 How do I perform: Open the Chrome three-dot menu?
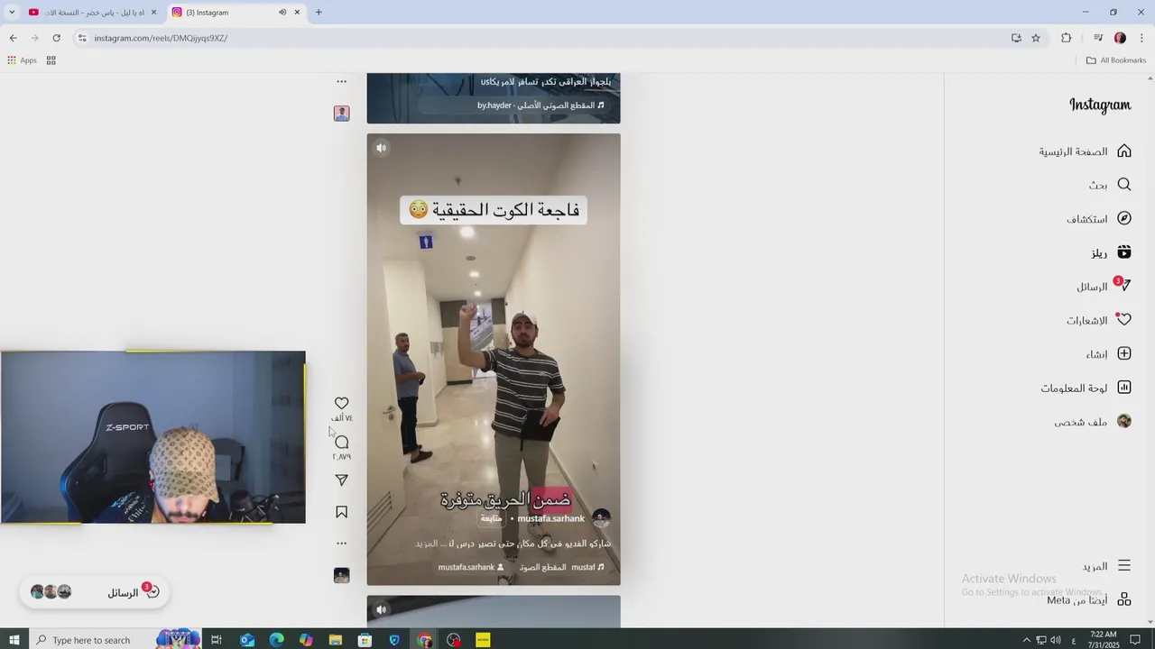(x=1141, y=38)
